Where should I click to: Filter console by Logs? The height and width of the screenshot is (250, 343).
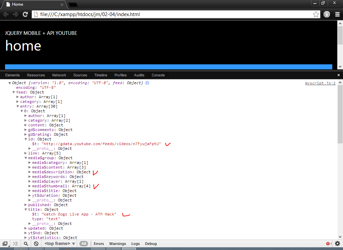[135, 244]
